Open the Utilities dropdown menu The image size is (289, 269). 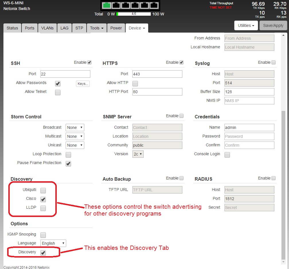246,25
